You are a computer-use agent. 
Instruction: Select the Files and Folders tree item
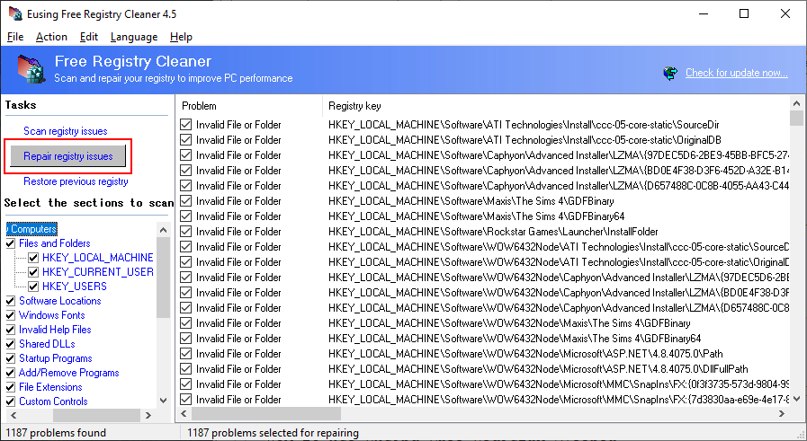(54, 243)
